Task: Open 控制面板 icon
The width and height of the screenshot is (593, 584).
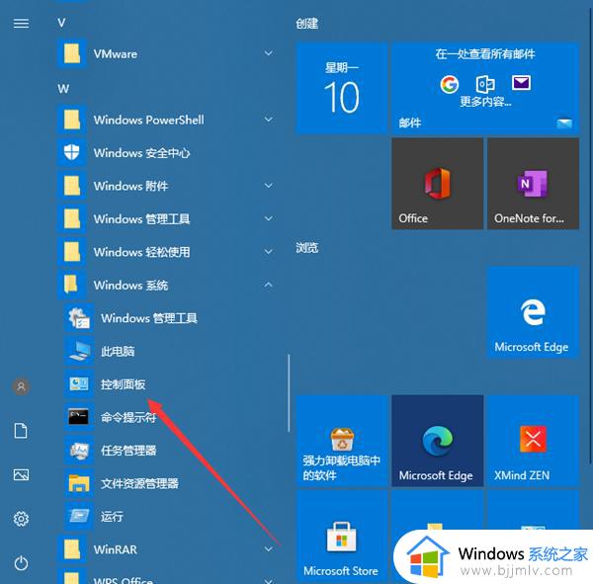Action: [x=79, y=384]
